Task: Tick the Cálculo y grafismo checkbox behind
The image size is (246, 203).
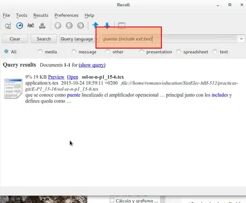Action: pyautogui.click(x=112, y=200)
